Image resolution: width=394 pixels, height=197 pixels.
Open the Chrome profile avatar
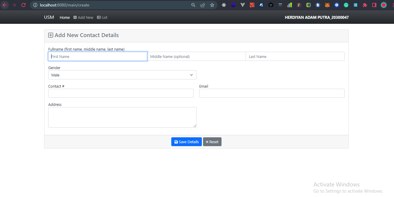click(x=384, y=5)
